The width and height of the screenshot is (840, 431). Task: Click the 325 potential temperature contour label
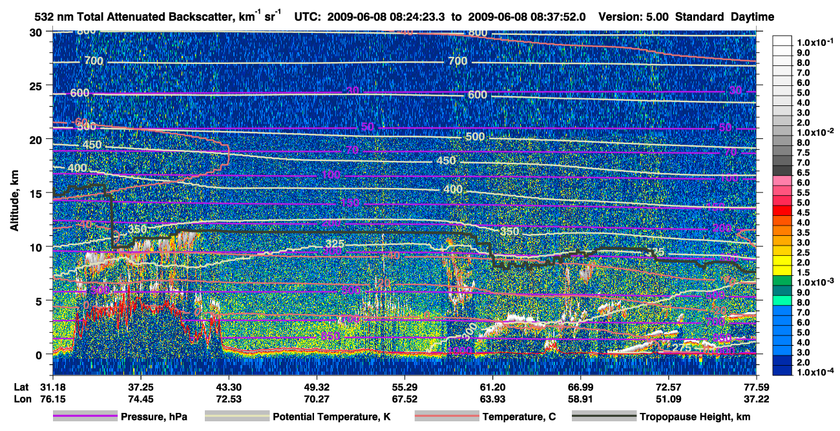point(334,244)
